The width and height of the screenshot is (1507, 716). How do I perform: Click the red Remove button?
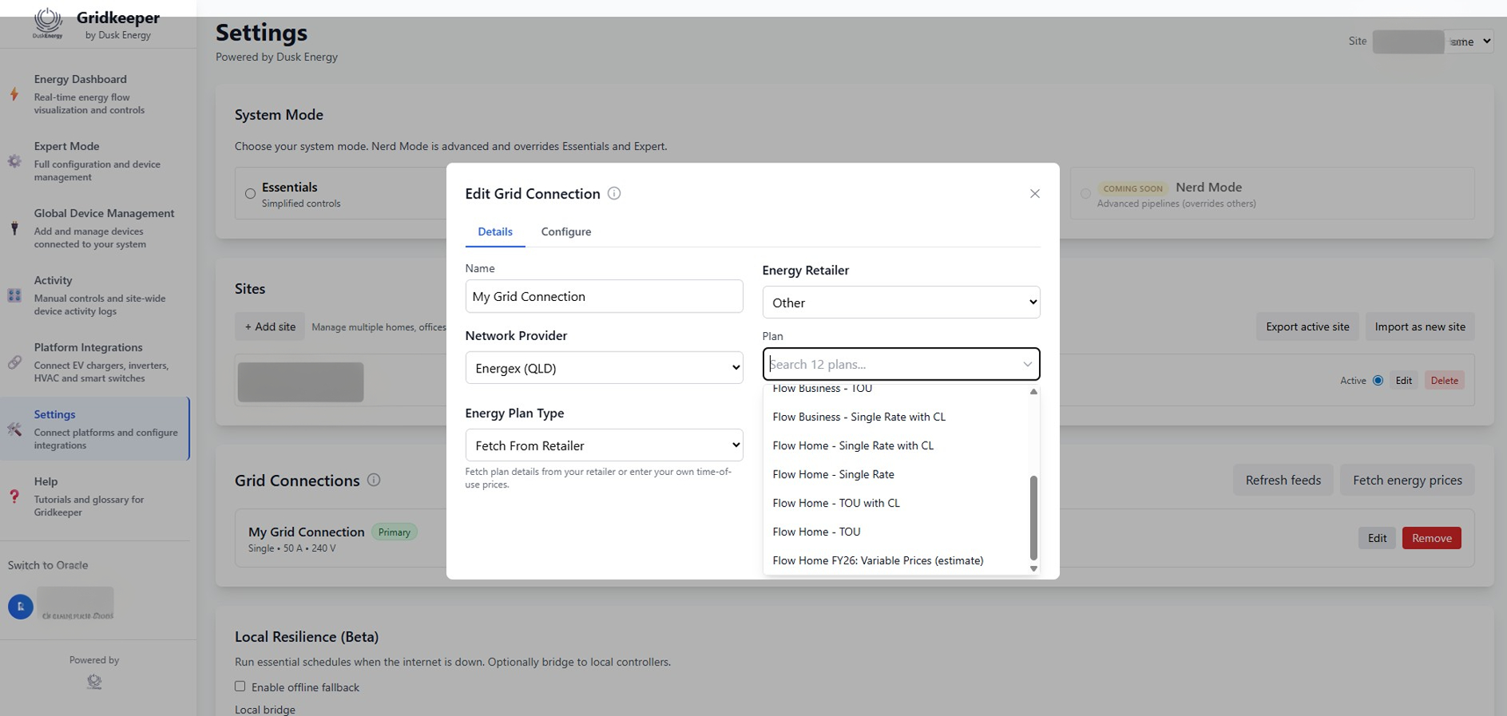(1432, 538)
